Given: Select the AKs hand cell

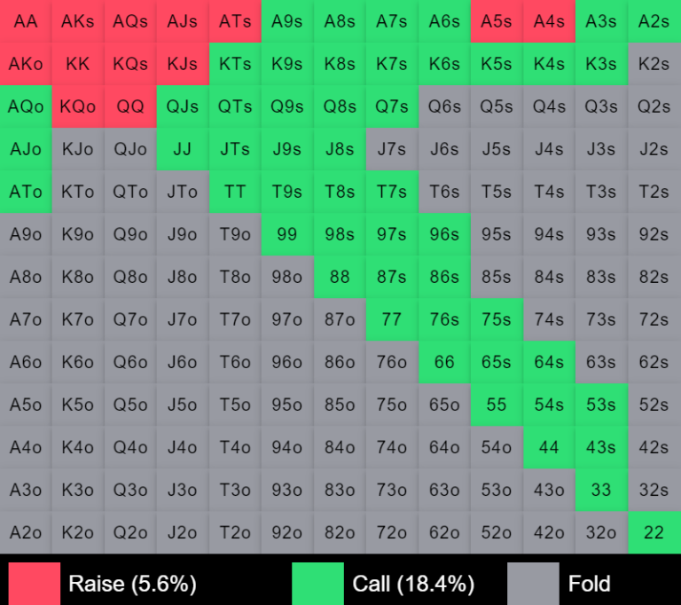Looking at the screenshot, I should point(78,21).
